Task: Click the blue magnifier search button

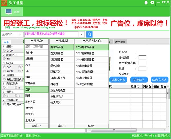Action: 89,34
